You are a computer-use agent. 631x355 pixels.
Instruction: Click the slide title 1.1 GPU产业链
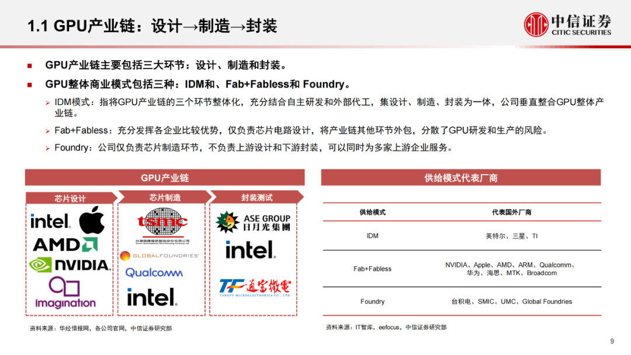(x=152, y=26)
